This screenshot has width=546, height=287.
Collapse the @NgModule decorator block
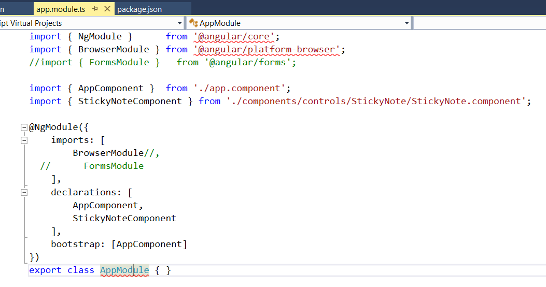pyautogui.click(x=24, y=127)
